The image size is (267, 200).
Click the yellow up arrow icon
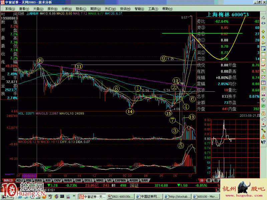point(263,32)
